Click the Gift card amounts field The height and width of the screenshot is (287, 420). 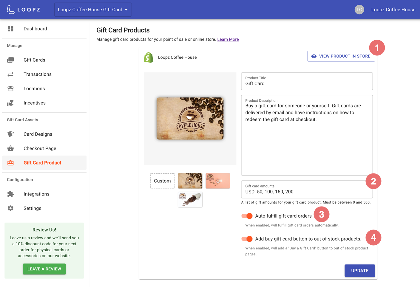tap(307, 189)
